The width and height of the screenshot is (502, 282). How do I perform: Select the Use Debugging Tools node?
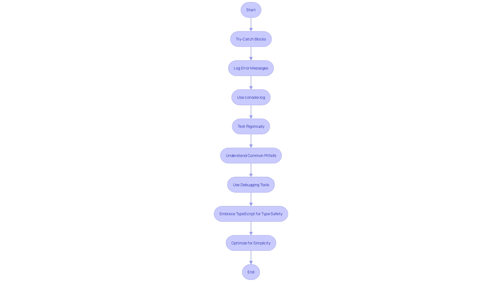pyautogui.click(x=251, y=185)
